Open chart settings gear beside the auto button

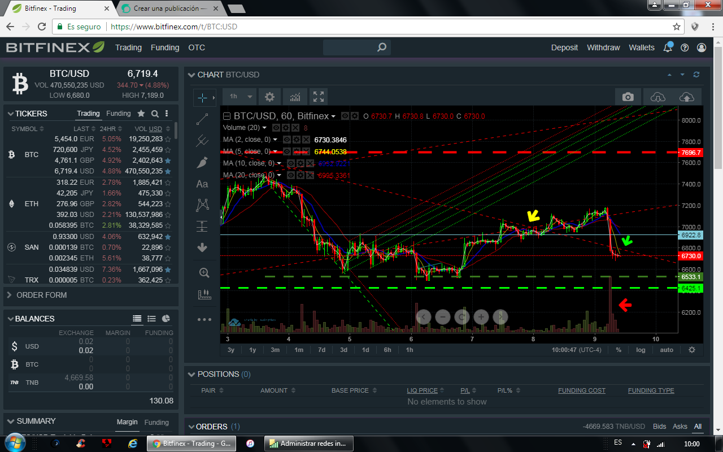pyautogui.click(x=691, y=350)
